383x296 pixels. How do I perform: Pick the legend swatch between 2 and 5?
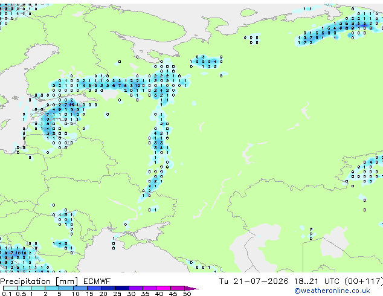coord(52,288)
